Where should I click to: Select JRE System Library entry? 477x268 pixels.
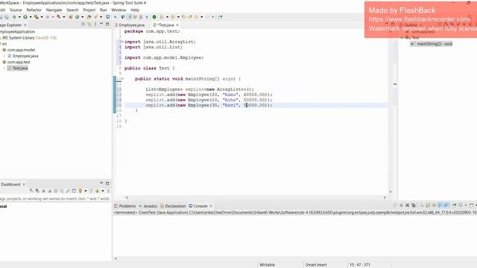[29, 38]
